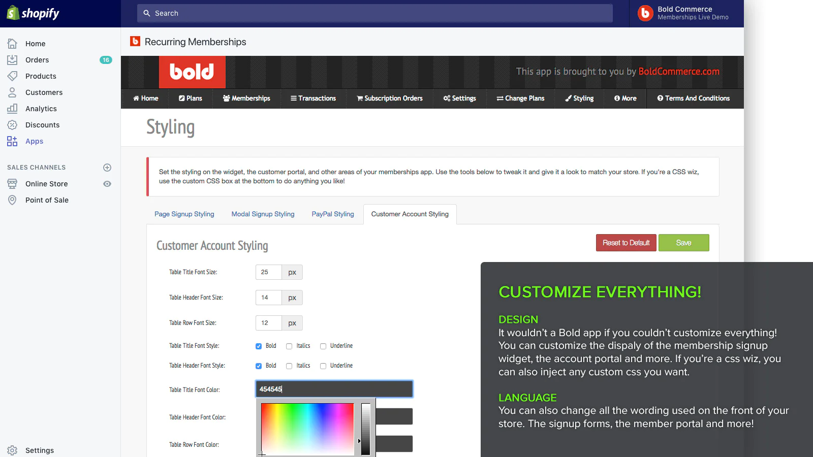Open the Products section in sidebar
This screenshot has width=813, height=457.
point(41,76)
